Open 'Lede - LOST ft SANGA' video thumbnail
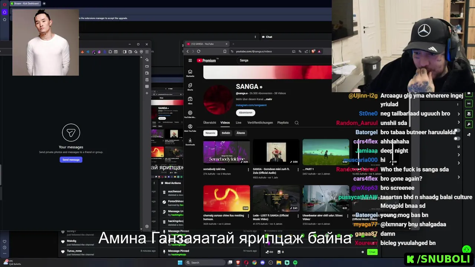 276,198
